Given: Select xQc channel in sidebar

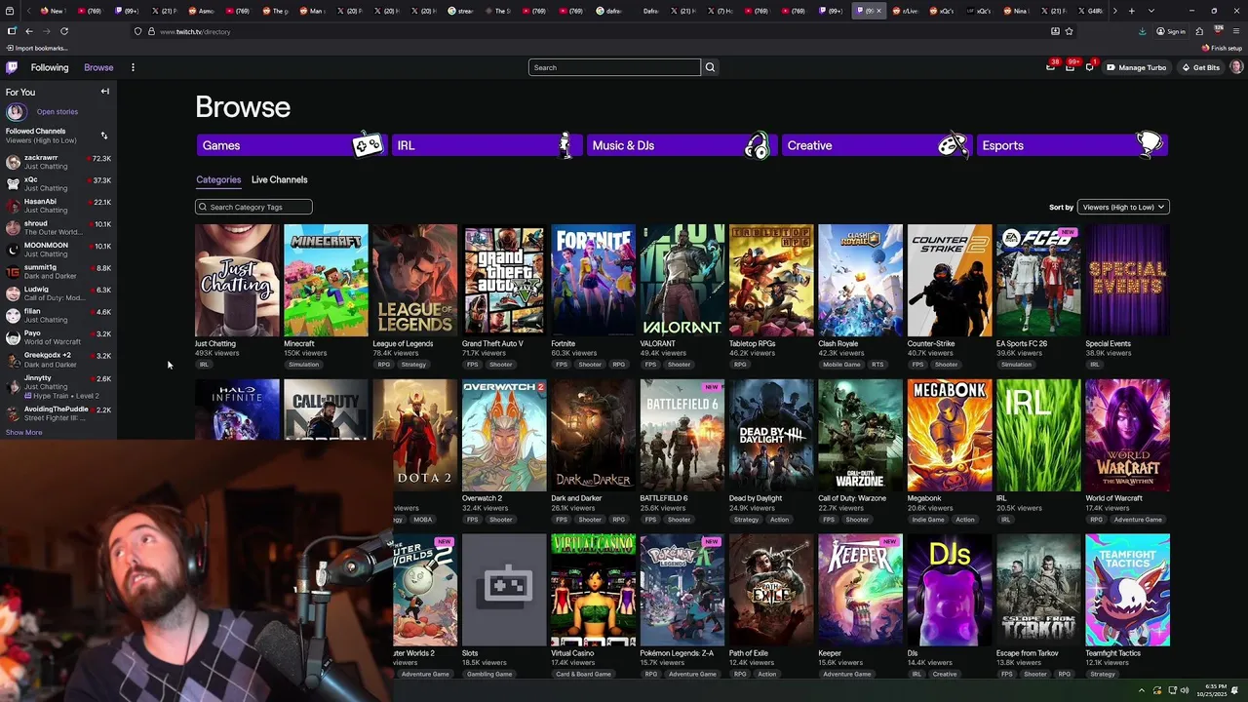Looking at the screenshot, I should 58,183.
